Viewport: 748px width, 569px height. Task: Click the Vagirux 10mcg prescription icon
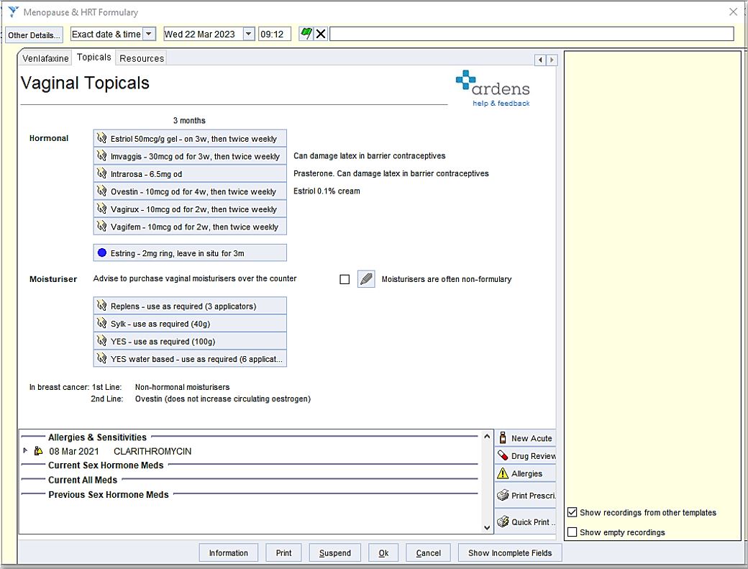[101, 209]
